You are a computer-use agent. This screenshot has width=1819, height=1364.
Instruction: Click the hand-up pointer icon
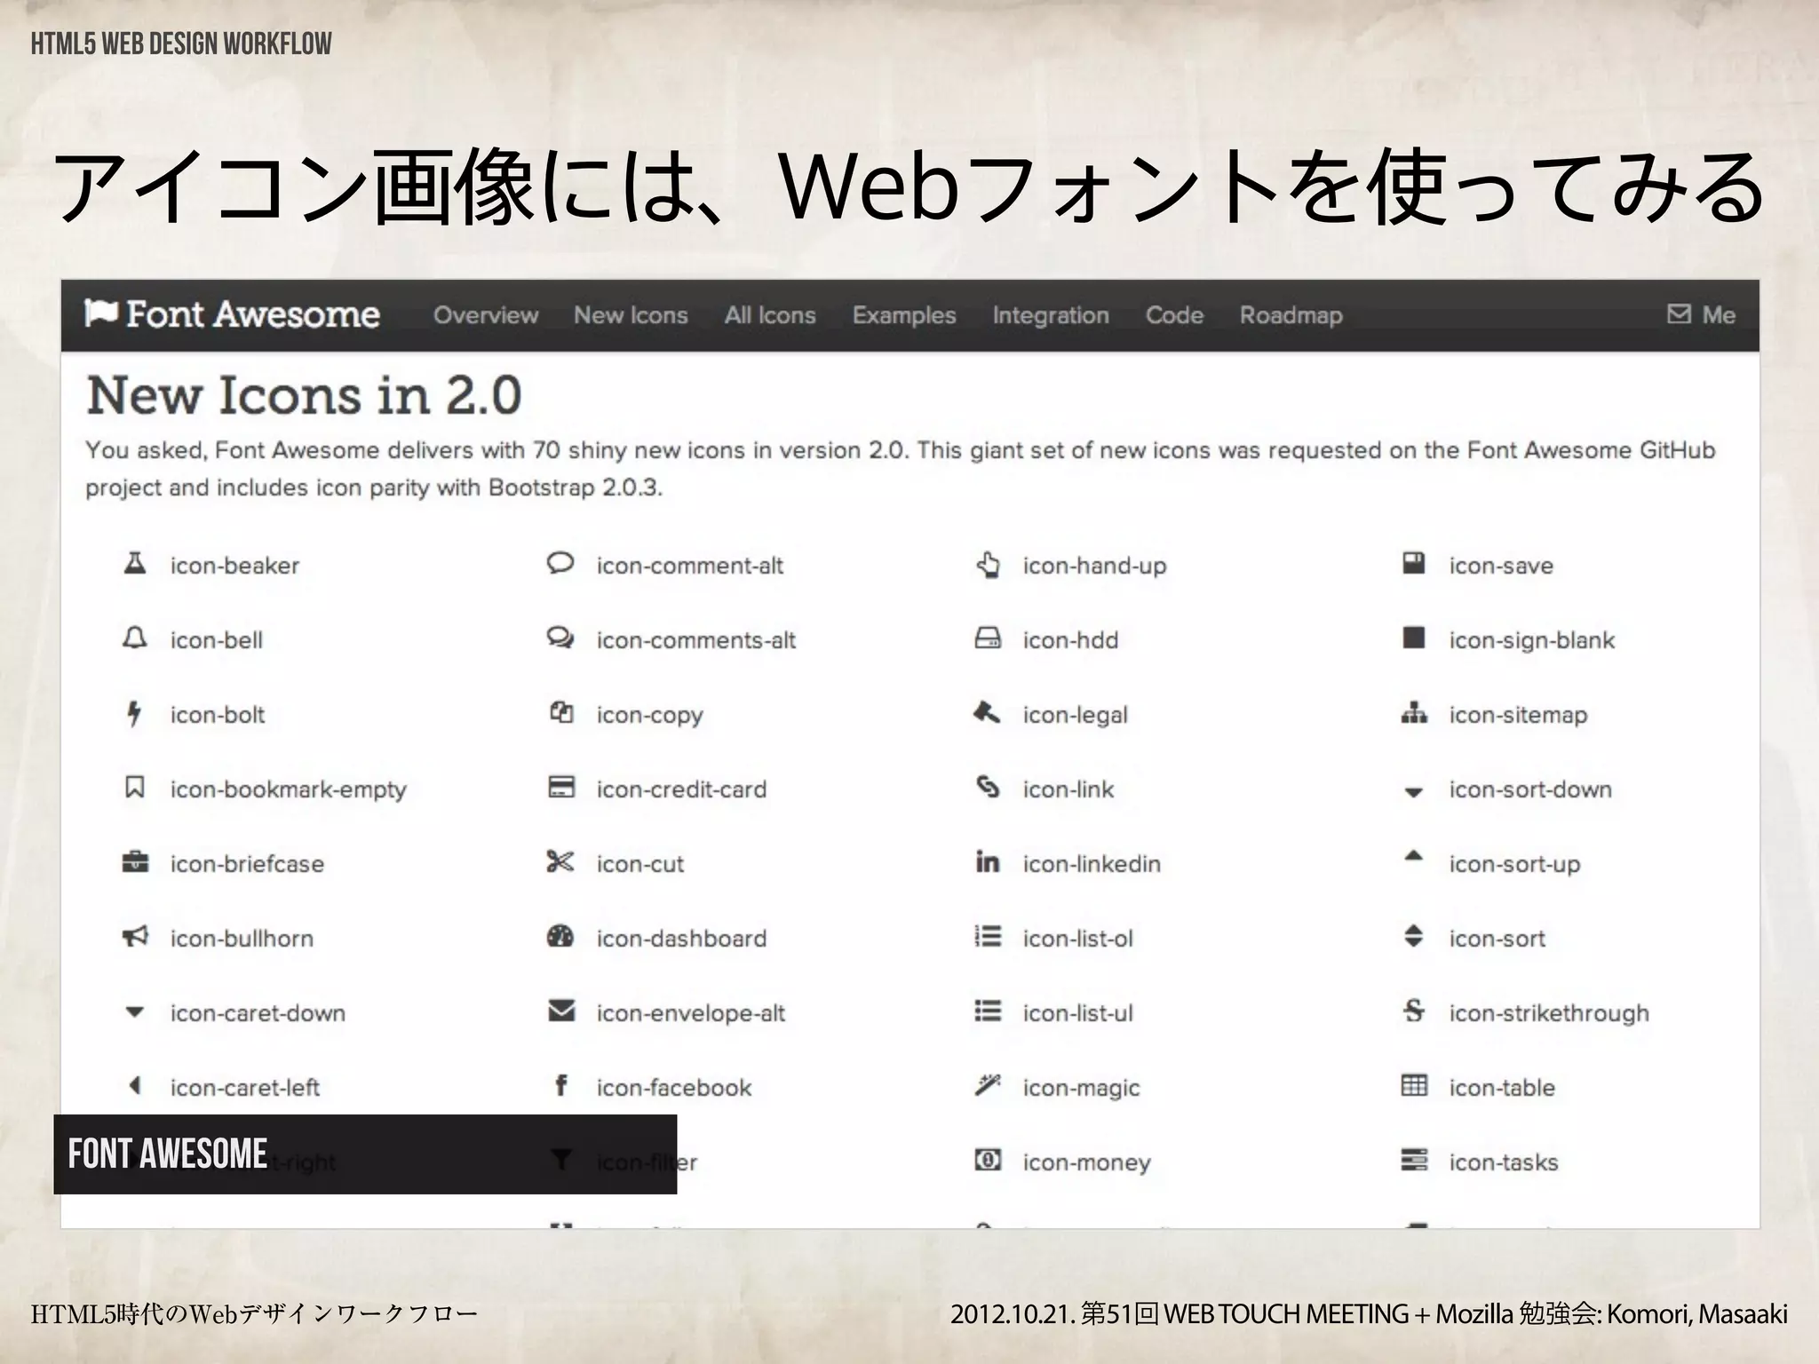(x=988, y=564)
